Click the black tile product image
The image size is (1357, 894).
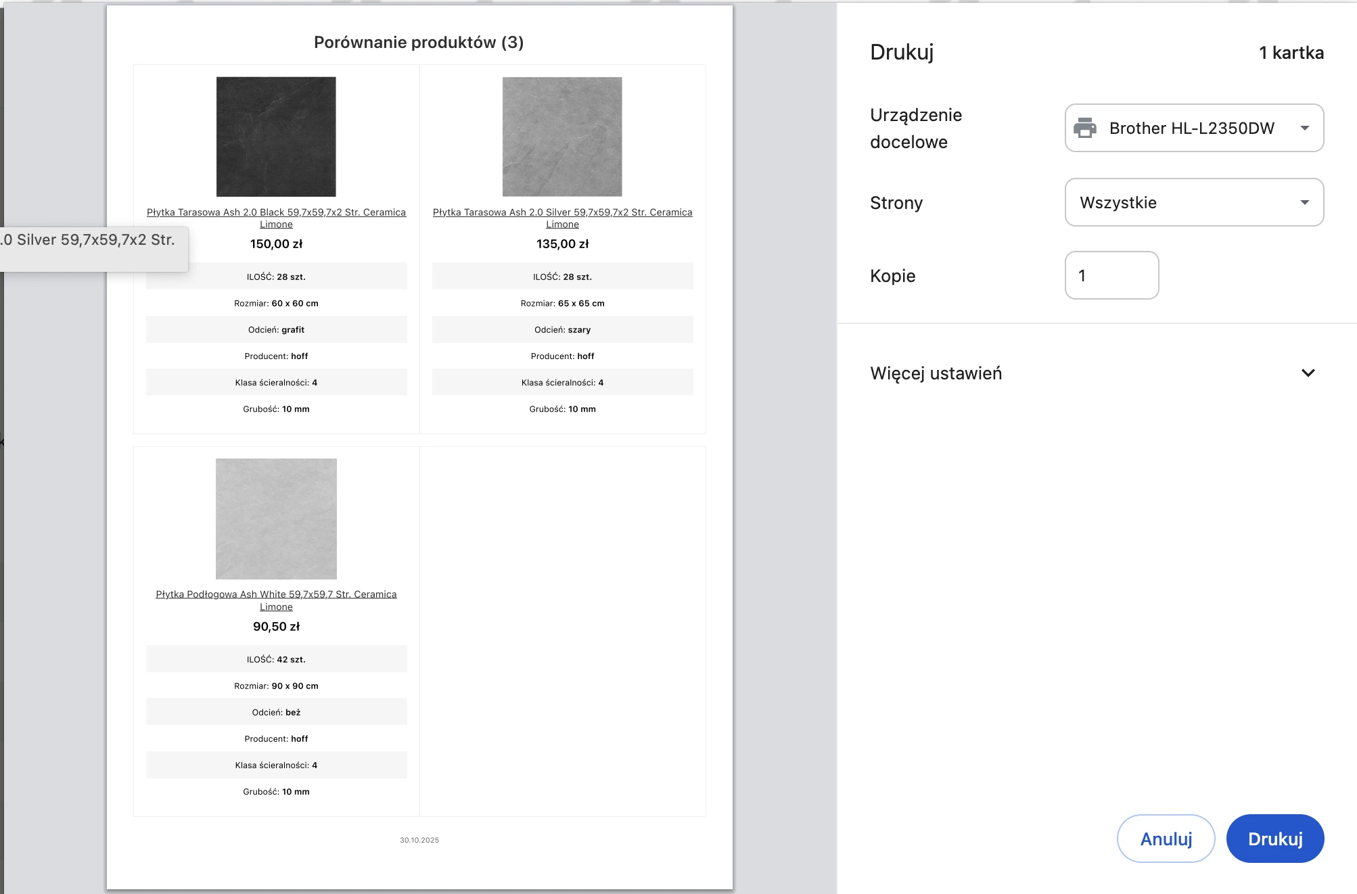click(x=276, y=136)
